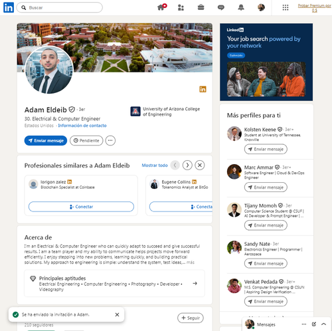Close the invitation sent notification

pyautogui.click(x=117, y=314)
